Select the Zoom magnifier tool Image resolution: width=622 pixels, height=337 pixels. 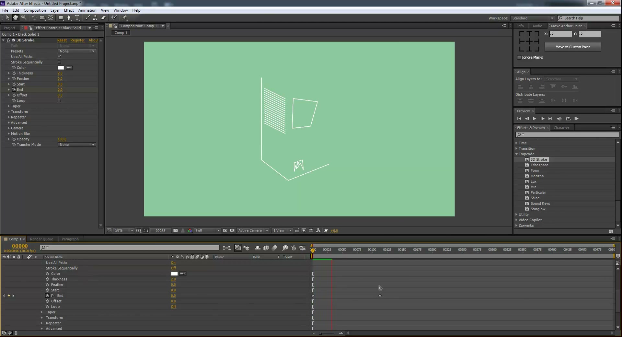(x=24, y=18)
